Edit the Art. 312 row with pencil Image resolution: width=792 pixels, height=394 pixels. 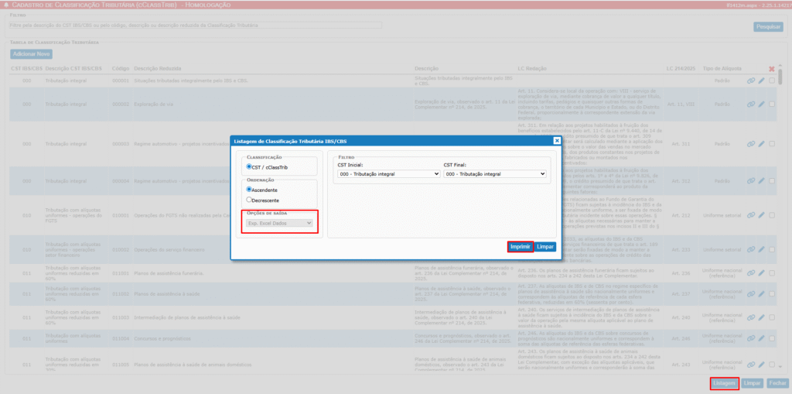coord(761,181)
